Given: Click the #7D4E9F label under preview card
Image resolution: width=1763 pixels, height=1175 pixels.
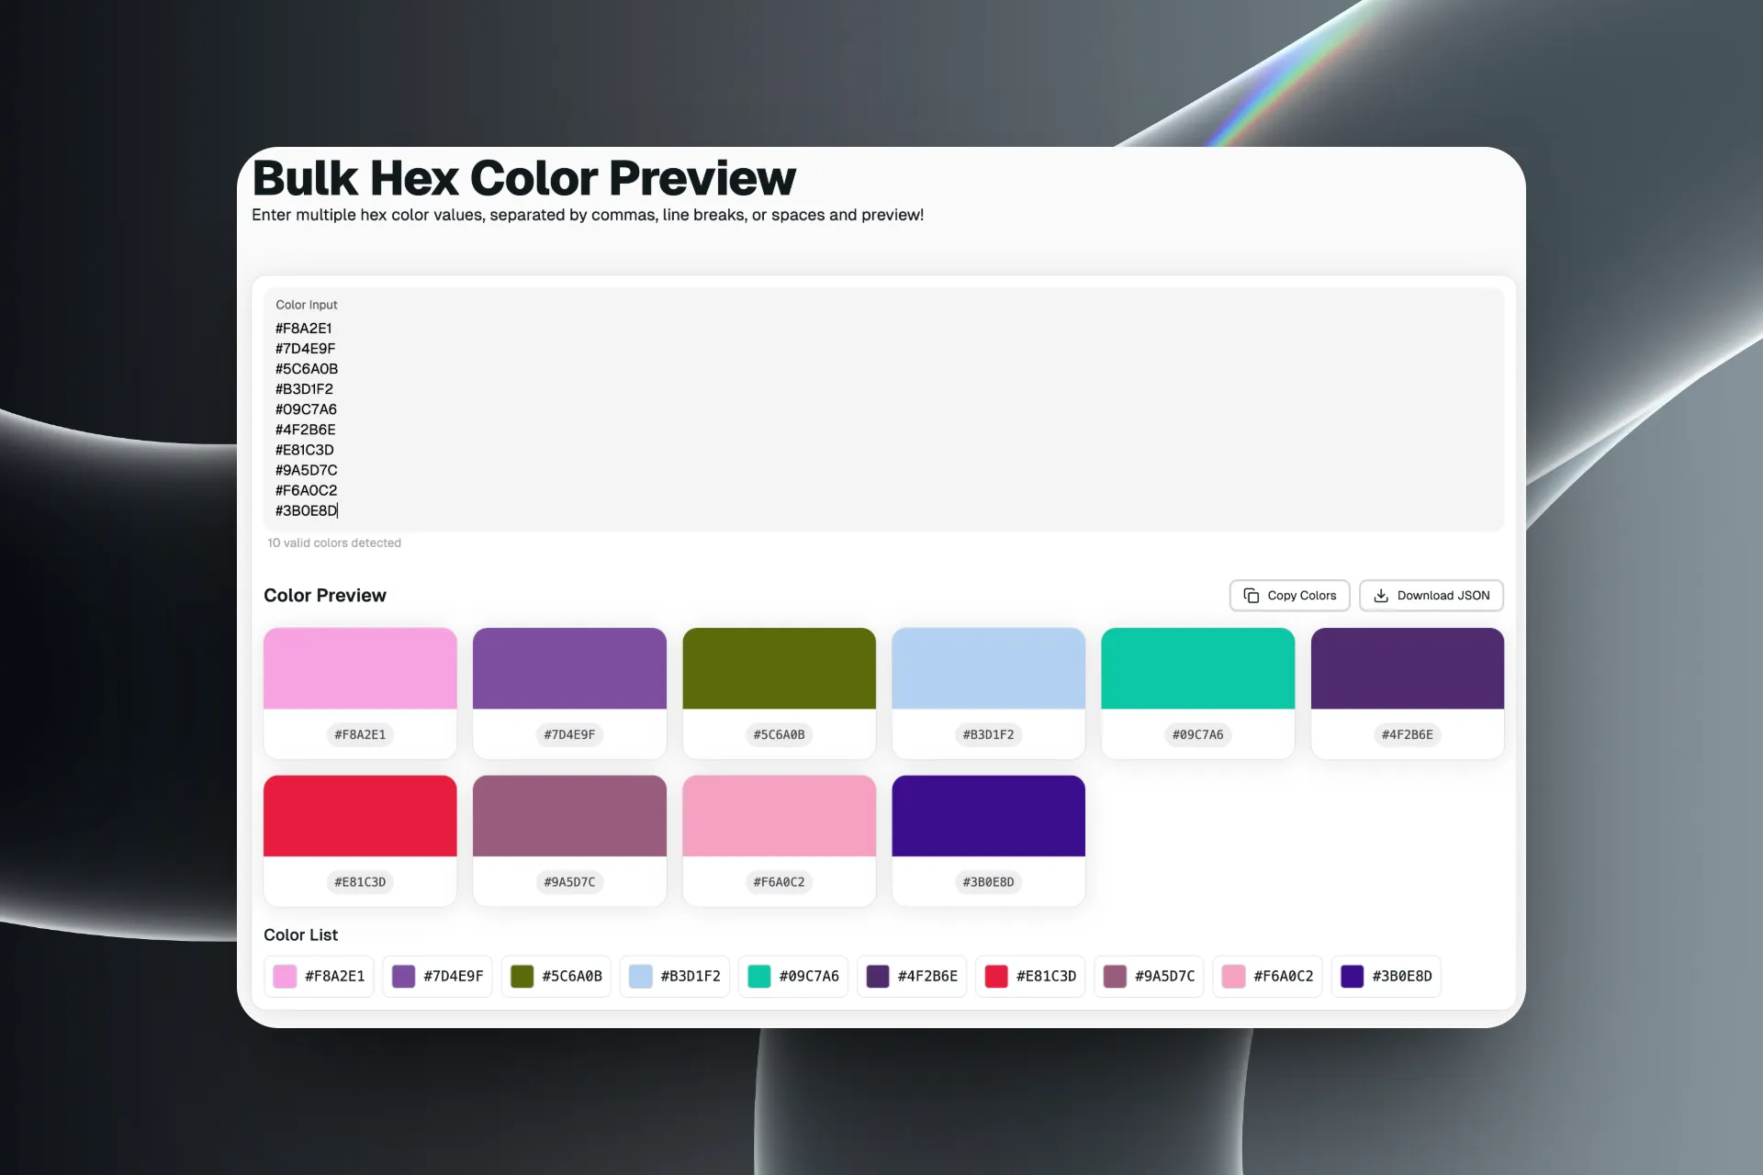Looking at the screenshot, I should click(569, 734).
